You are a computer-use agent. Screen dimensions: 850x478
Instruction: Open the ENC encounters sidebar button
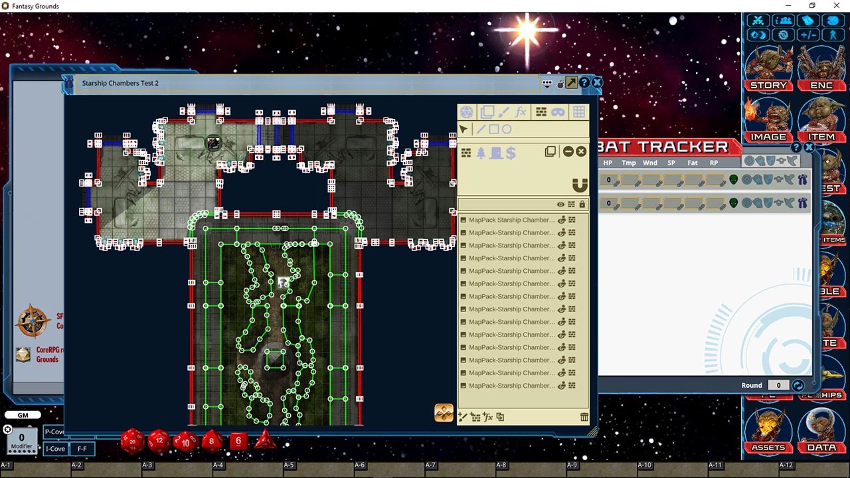(x=821, y=68)
